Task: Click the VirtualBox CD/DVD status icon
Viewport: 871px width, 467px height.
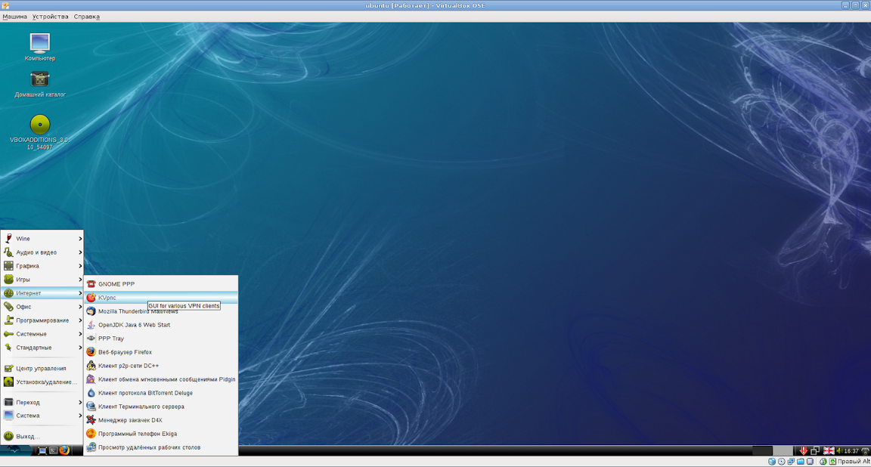Action: point(782,462)
